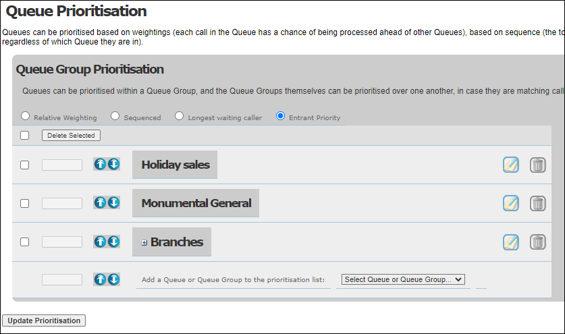Pick Longest waiting caller option
The image size is (565, 334).
click(x=179, y=116)
